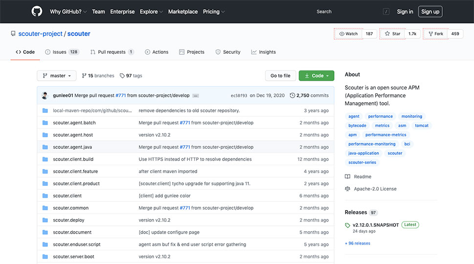Image resolution: width=474 pixels, height=264 pixels.
Task: Click the history clock icon near commits
Action: coord(293,95)
